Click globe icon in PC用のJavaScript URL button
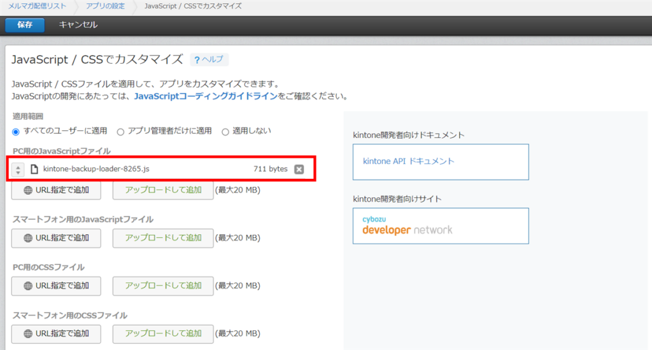Image resolution: width=652 pixels, height=350 pixels. (x=28, y=190)
